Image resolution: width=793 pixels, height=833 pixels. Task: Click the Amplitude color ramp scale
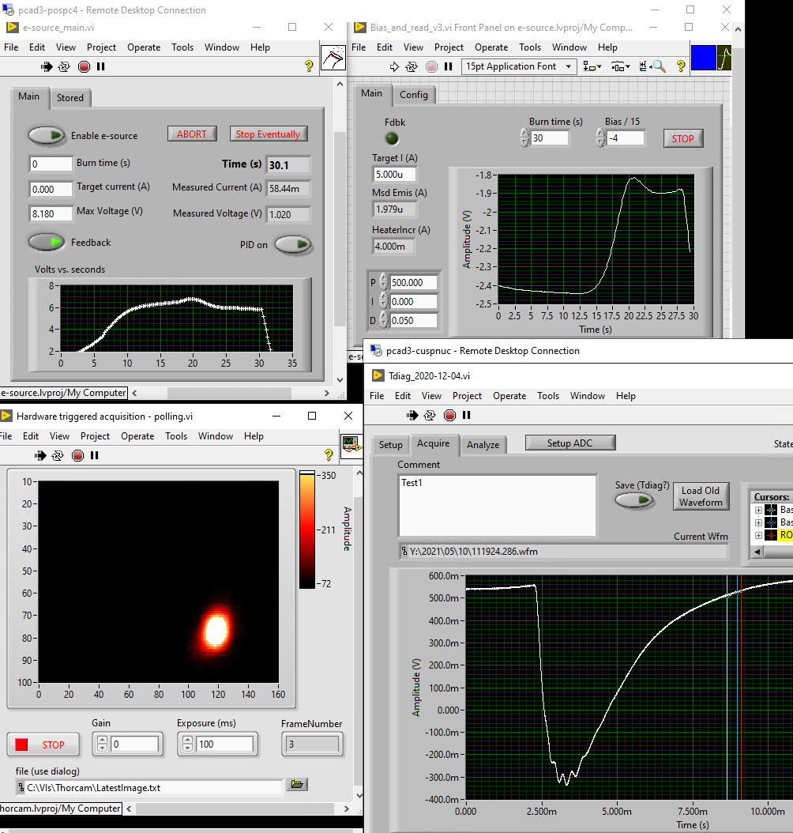coord(306,530)
